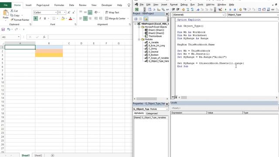Decrease font size with the small A
Image resolution: width=279 pixels, height=157 pixels.
pyautogui.click(x=74, y=12)
